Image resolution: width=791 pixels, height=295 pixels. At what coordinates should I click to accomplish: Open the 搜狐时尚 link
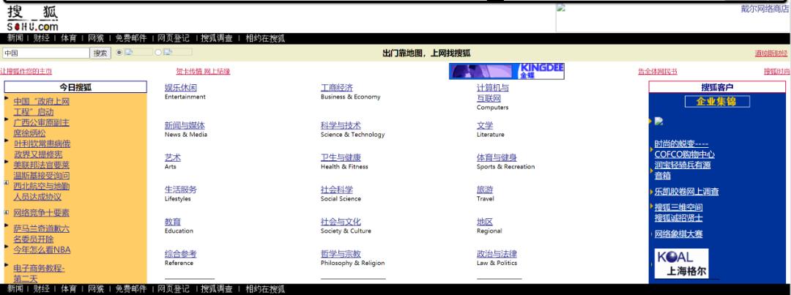click(777, 72)
